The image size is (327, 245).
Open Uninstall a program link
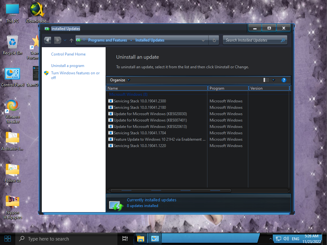pos(68,66)
